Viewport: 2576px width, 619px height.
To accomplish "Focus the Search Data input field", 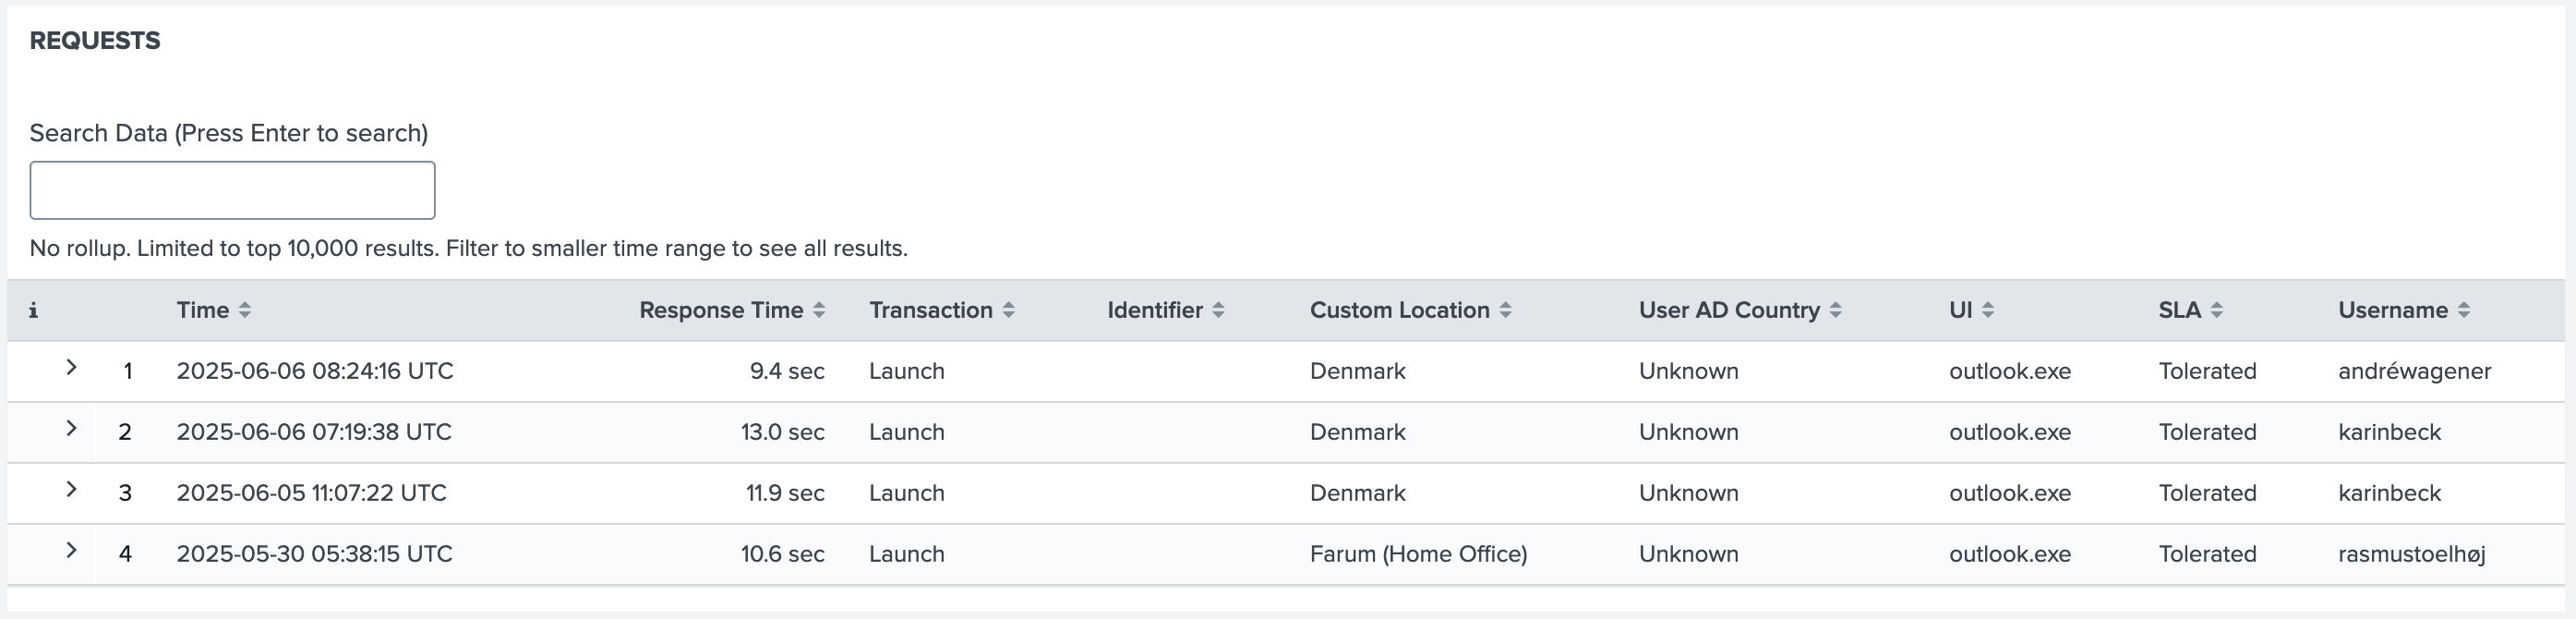I will coord(232,190).
